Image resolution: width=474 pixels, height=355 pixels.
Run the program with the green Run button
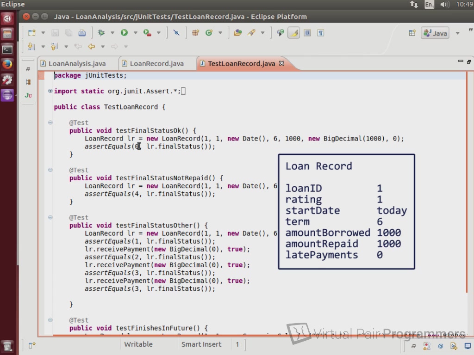(x=124, y=33)
